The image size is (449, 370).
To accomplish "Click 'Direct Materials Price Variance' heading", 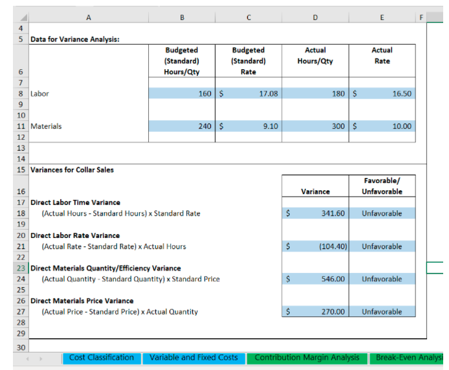I will click(x=82, y=301).
